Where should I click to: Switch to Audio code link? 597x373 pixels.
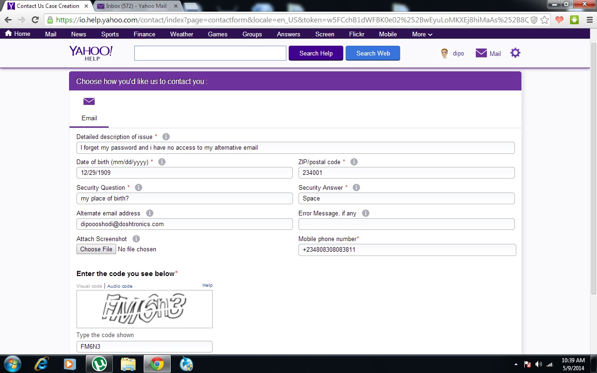point(120,286)
